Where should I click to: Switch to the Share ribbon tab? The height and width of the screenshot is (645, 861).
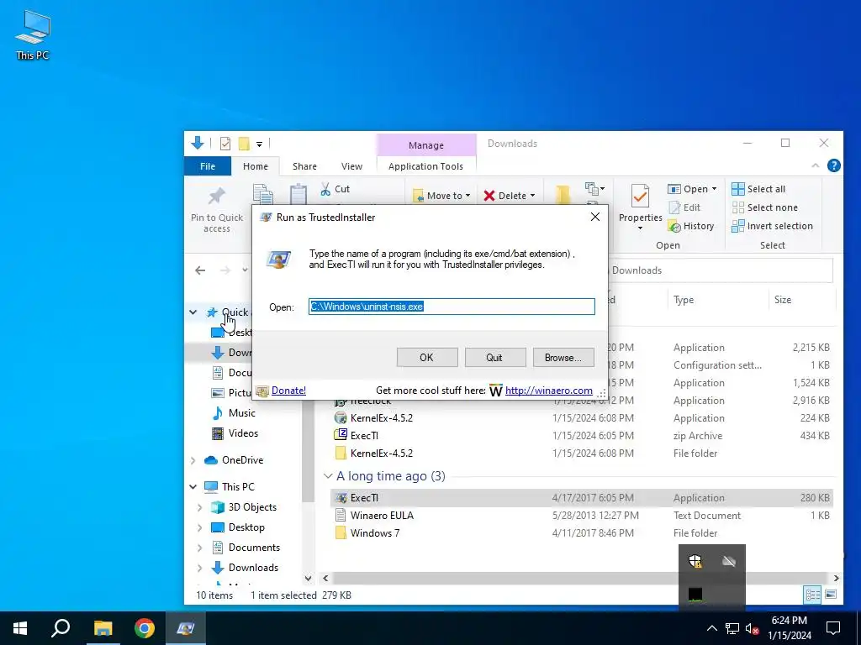(304, 166)
